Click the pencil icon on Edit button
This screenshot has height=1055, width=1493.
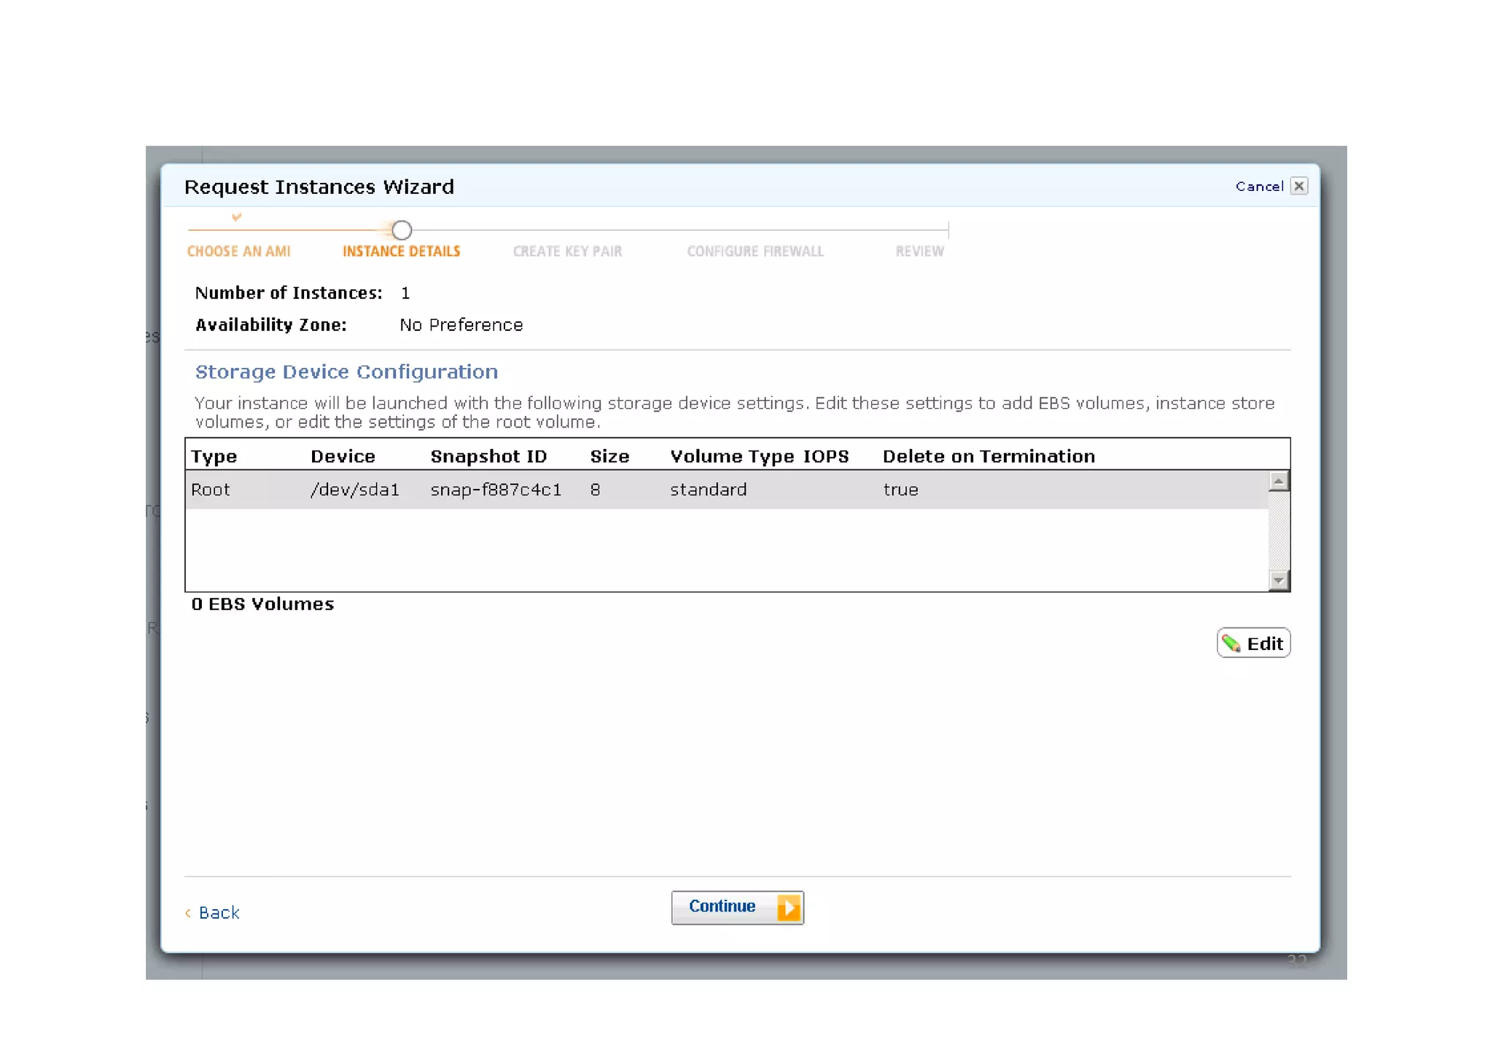(x=1231, y=643)
